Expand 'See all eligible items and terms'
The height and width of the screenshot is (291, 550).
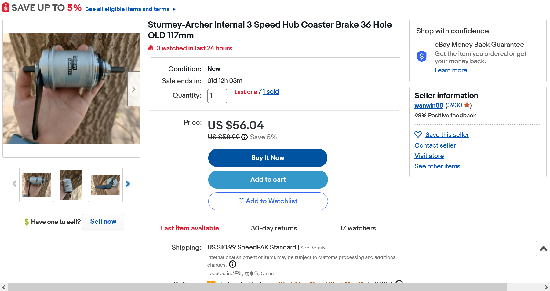click(x=130, y=9)
